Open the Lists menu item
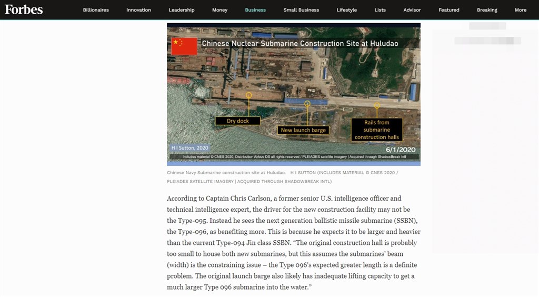 point(380,10)
